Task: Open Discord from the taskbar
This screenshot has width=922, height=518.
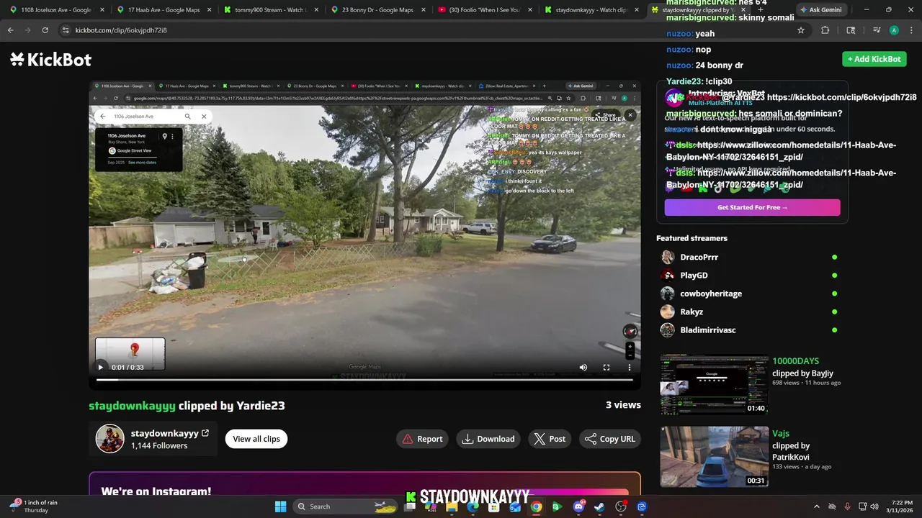Action: 578,506
